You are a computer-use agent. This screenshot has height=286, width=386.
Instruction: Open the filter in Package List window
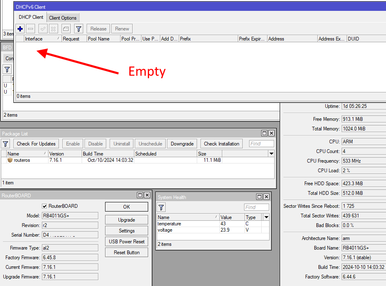(x=5, y=143)
